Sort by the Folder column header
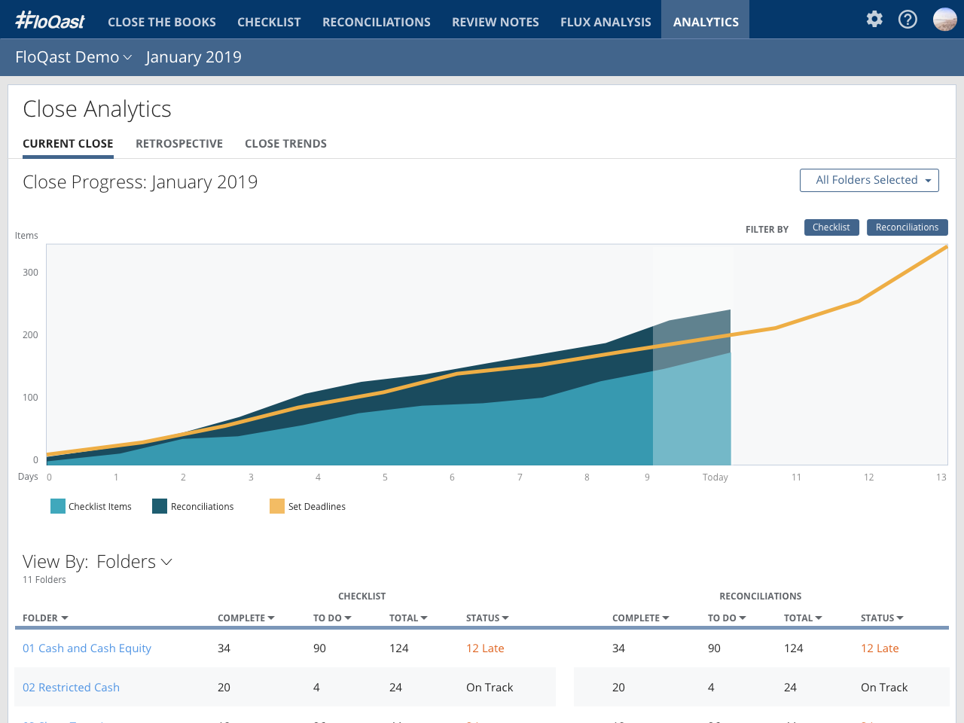 point(45,618)
